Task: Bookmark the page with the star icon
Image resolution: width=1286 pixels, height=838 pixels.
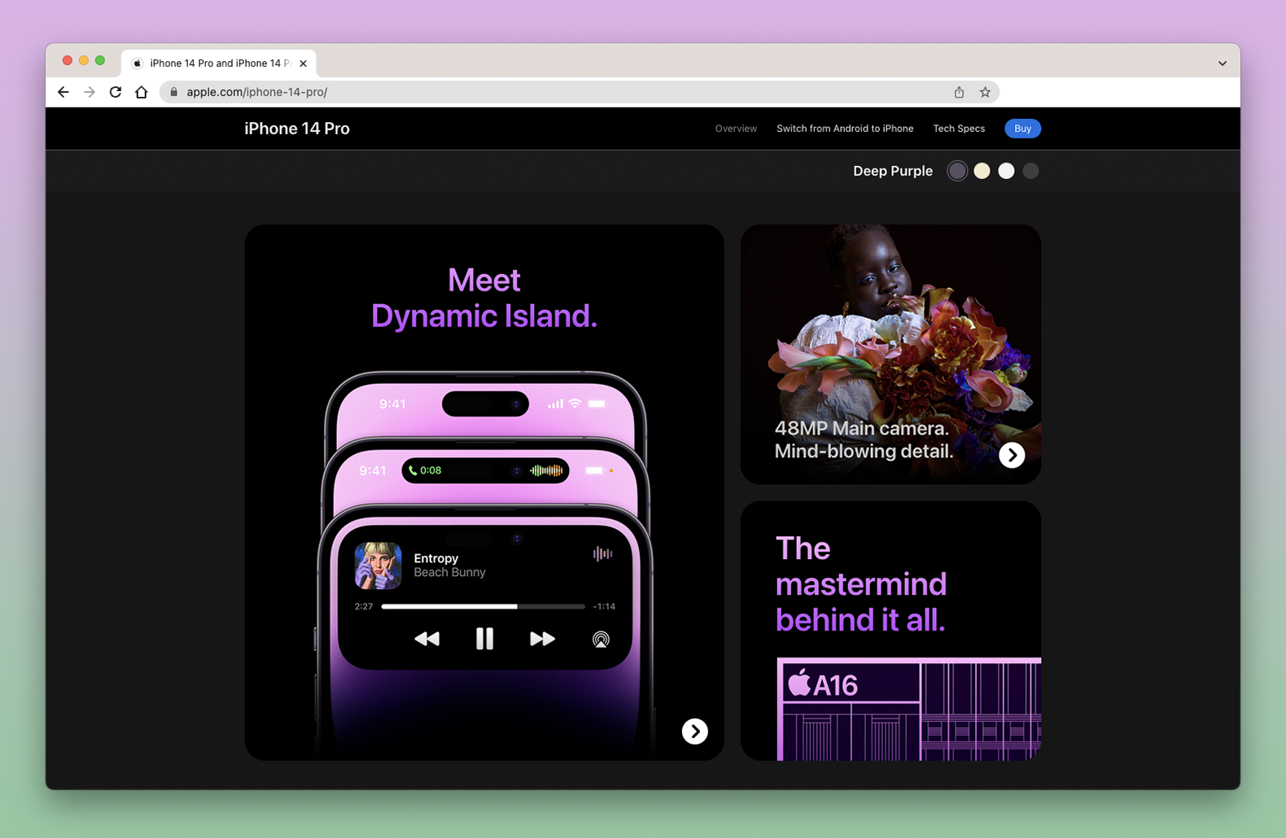Action: [985, 92]
